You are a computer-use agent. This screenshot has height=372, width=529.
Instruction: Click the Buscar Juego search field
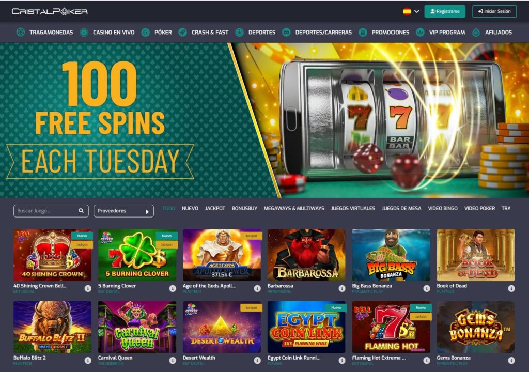pos(51,211)
